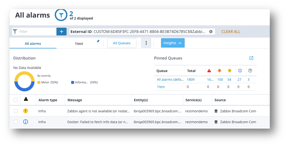This screenshot has width=288, height=147.
Task: Click the entity in the Docker row
Action: [x=157, y=122]
